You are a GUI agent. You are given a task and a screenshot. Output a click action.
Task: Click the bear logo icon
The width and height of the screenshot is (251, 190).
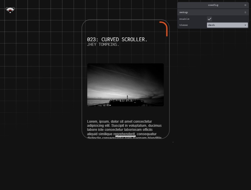[x=10, y=10]
